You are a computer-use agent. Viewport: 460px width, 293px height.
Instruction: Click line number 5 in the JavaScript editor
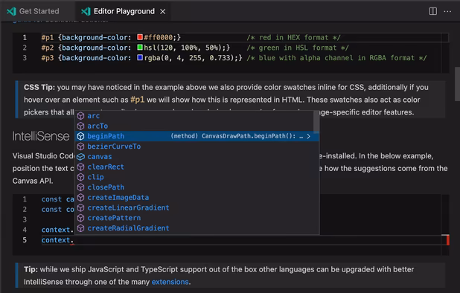point(25,240)
